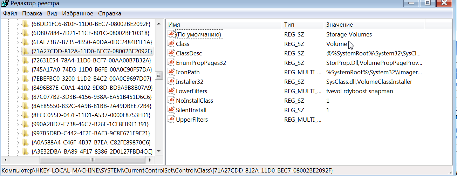Select the SilentInstall value name
The height and width of the screenshot is (176, 457).
tap(191, 110)
